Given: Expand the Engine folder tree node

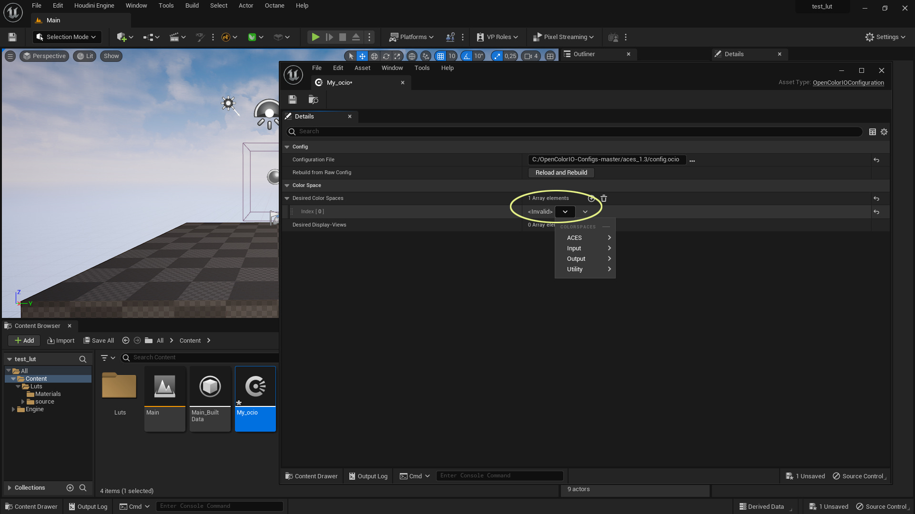Looking at the screenshot, I should coord(13,409).
